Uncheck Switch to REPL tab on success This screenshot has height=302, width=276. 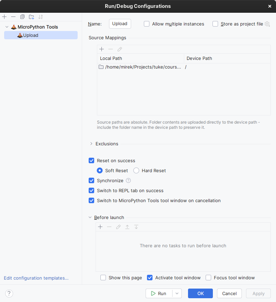click(91, 191)
